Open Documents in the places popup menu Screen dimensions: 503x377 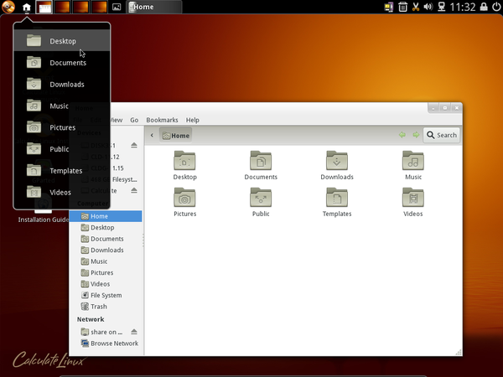(61, 63)
